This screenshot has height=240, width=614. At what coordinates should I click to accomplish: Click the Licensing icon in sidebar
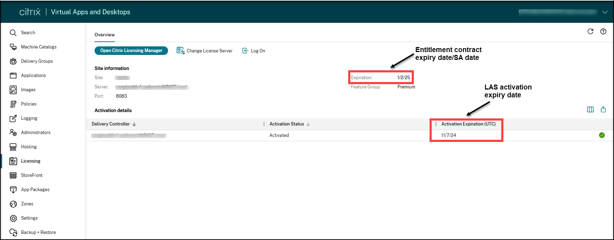pos(13,161)
